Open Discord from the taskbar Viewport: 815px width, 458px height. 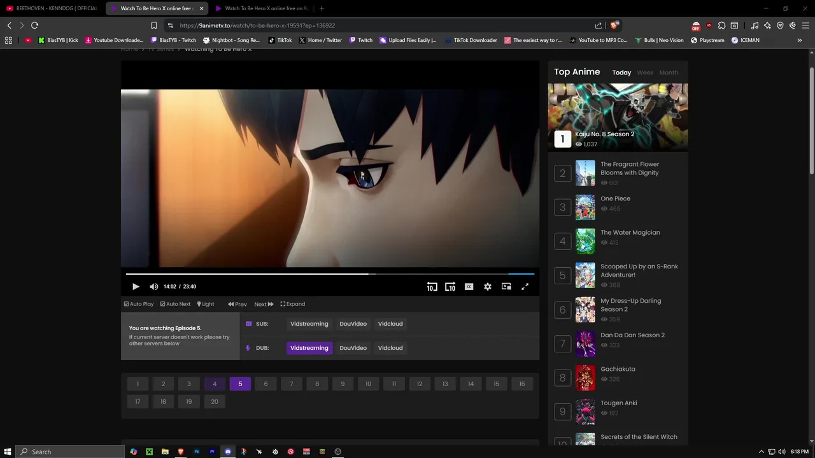coord(228,452)
